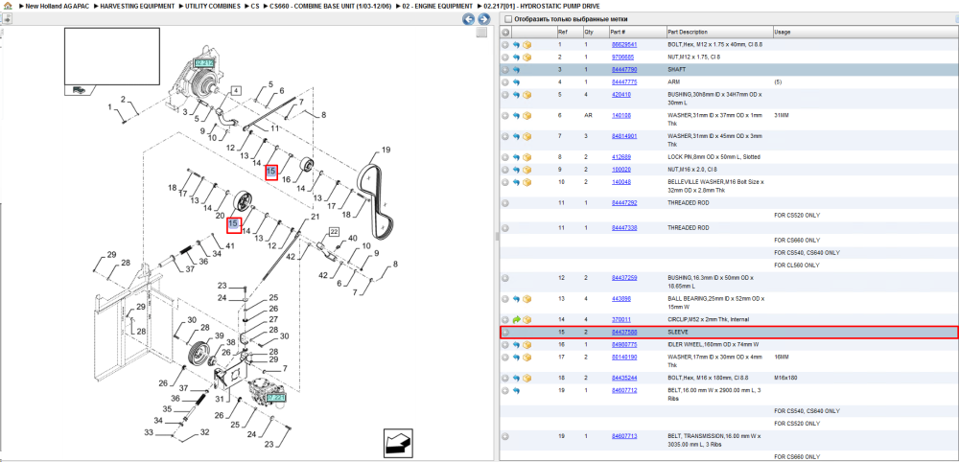959x462 pixels.
Task: Sort by the Ref column header
Action: (569, 33)
